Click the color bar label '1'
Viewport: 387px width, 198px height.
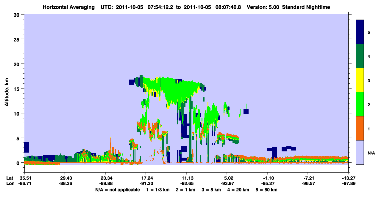369,129
